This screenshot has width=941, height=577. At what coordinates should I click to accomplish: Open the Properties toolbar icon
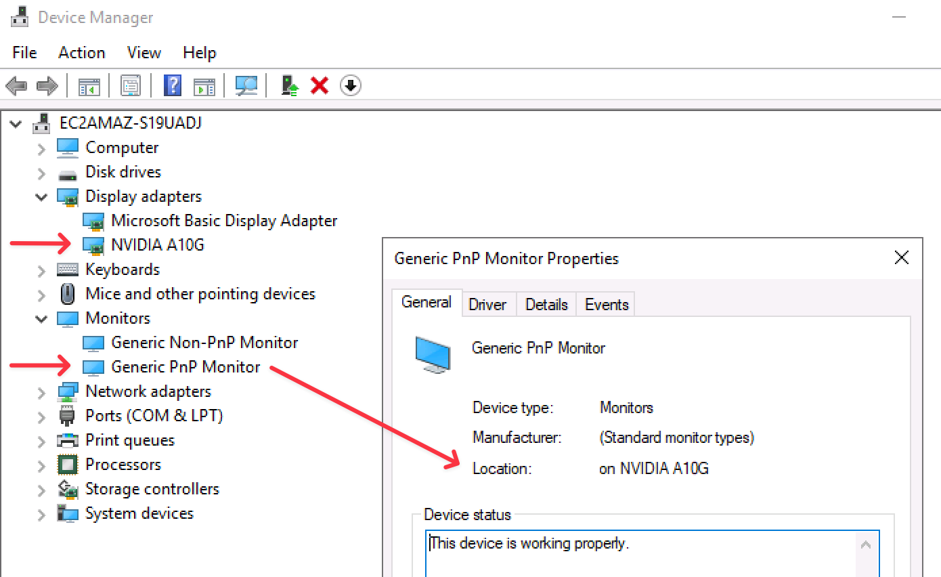(x=130, y=85)
